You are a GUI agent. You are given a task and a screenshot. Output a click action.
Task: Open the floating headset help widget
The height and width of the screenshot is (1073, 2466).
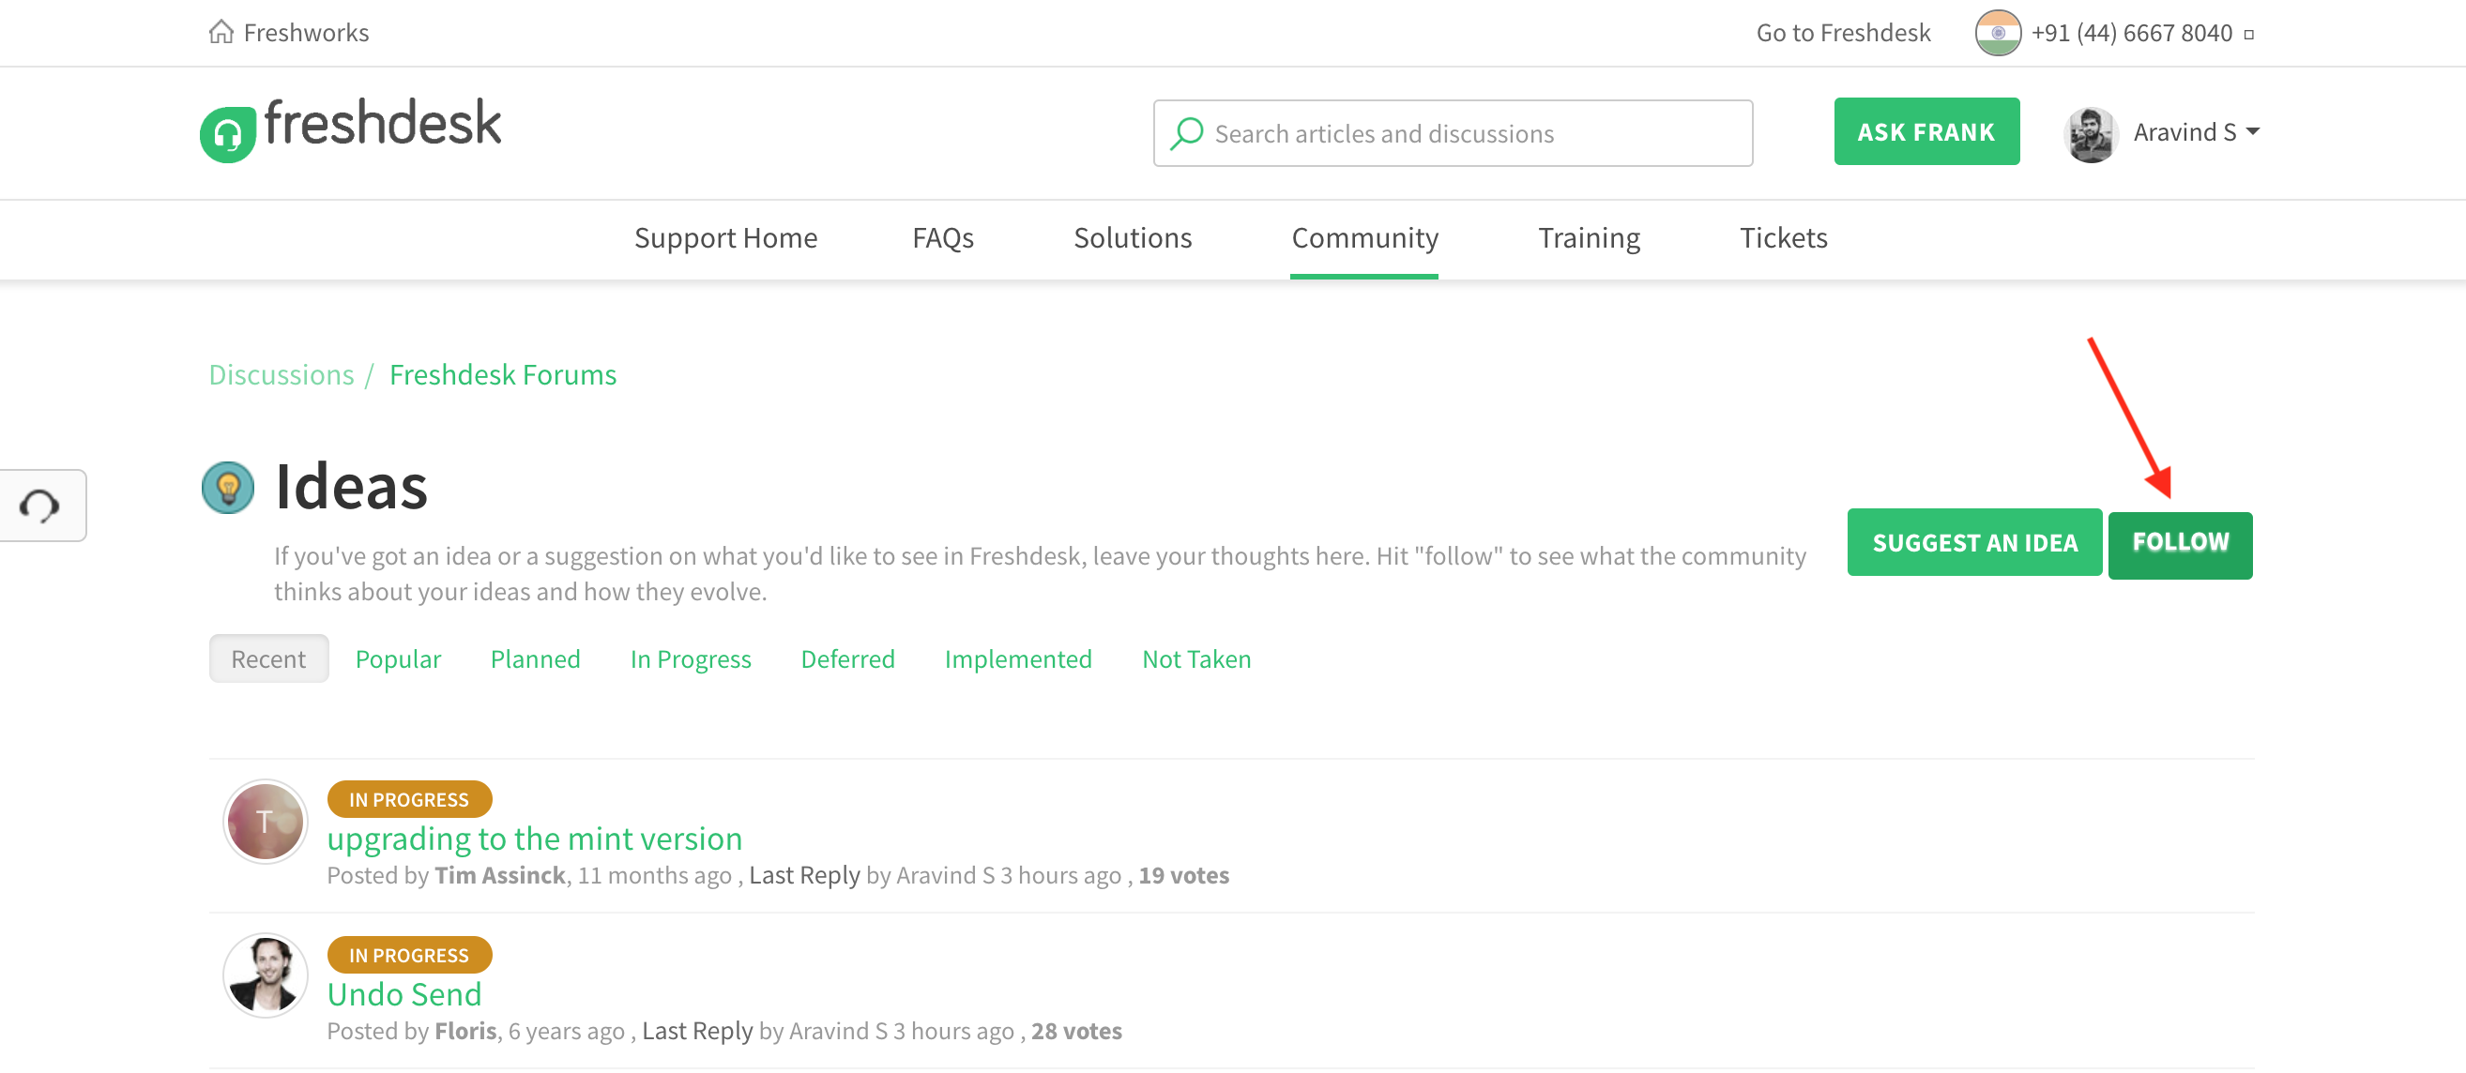coord(40,506)
